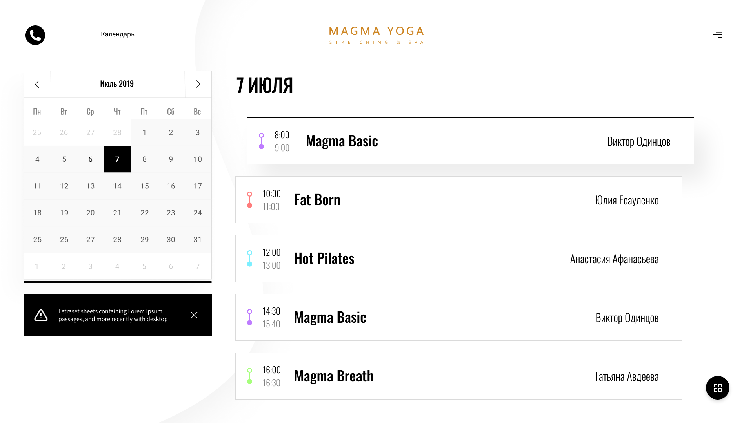Click the warning triangle icon

[41, 315]
